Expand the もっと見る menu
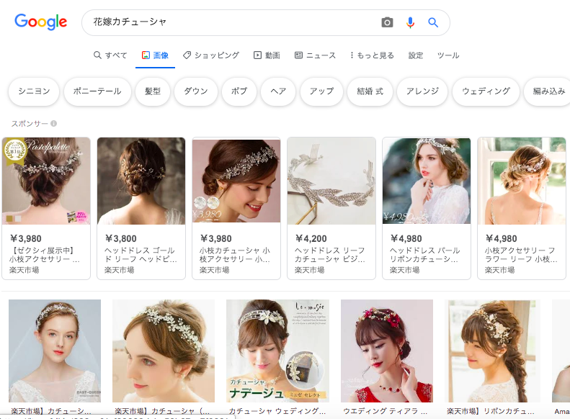This screenshot has width=570, height=419. click(372, 55)
